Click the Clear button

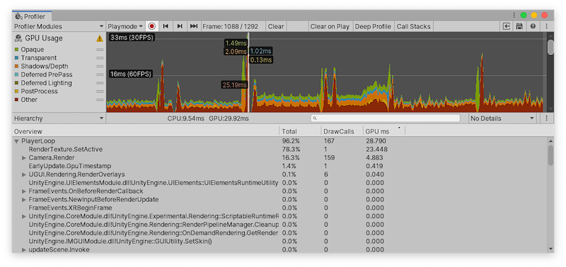(x=276, y=26)
